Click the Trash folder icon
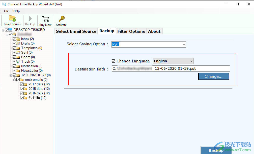Image resolution: width=254 pixels, height=154 pixels. point(18,62)
